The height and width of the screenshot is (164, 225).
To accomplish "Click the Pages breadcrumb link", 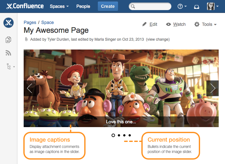I will click(30, 22).
